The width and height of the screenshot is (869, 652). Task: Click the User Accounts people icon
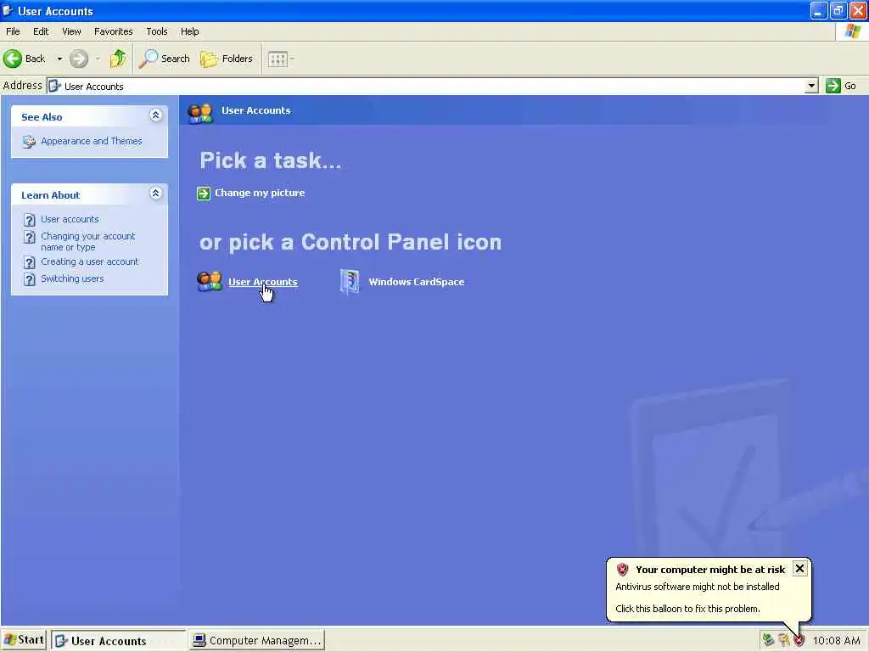(x=210, y=281)
